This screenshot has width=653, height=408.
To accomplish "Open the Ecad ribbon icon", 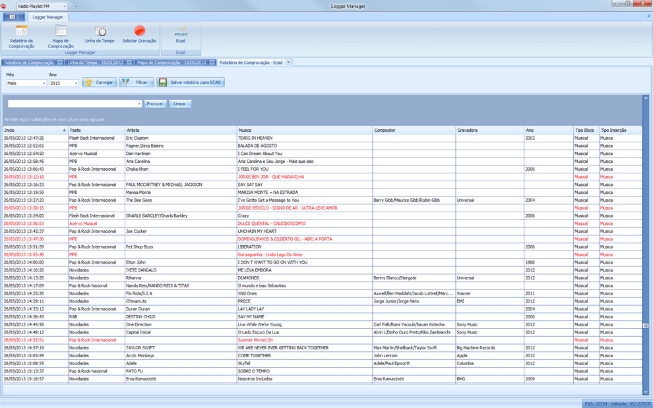I will pyautogui.click(x=181, y=31).
